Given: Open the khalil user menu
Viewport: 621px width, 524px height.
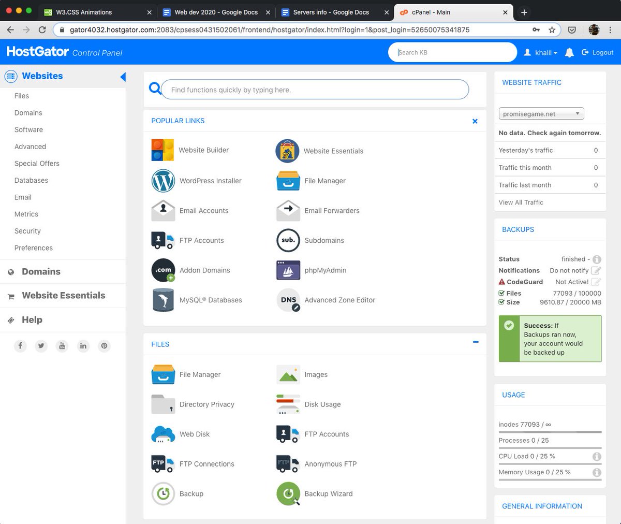Looking at the screenshot, I should tap(541, 53).
